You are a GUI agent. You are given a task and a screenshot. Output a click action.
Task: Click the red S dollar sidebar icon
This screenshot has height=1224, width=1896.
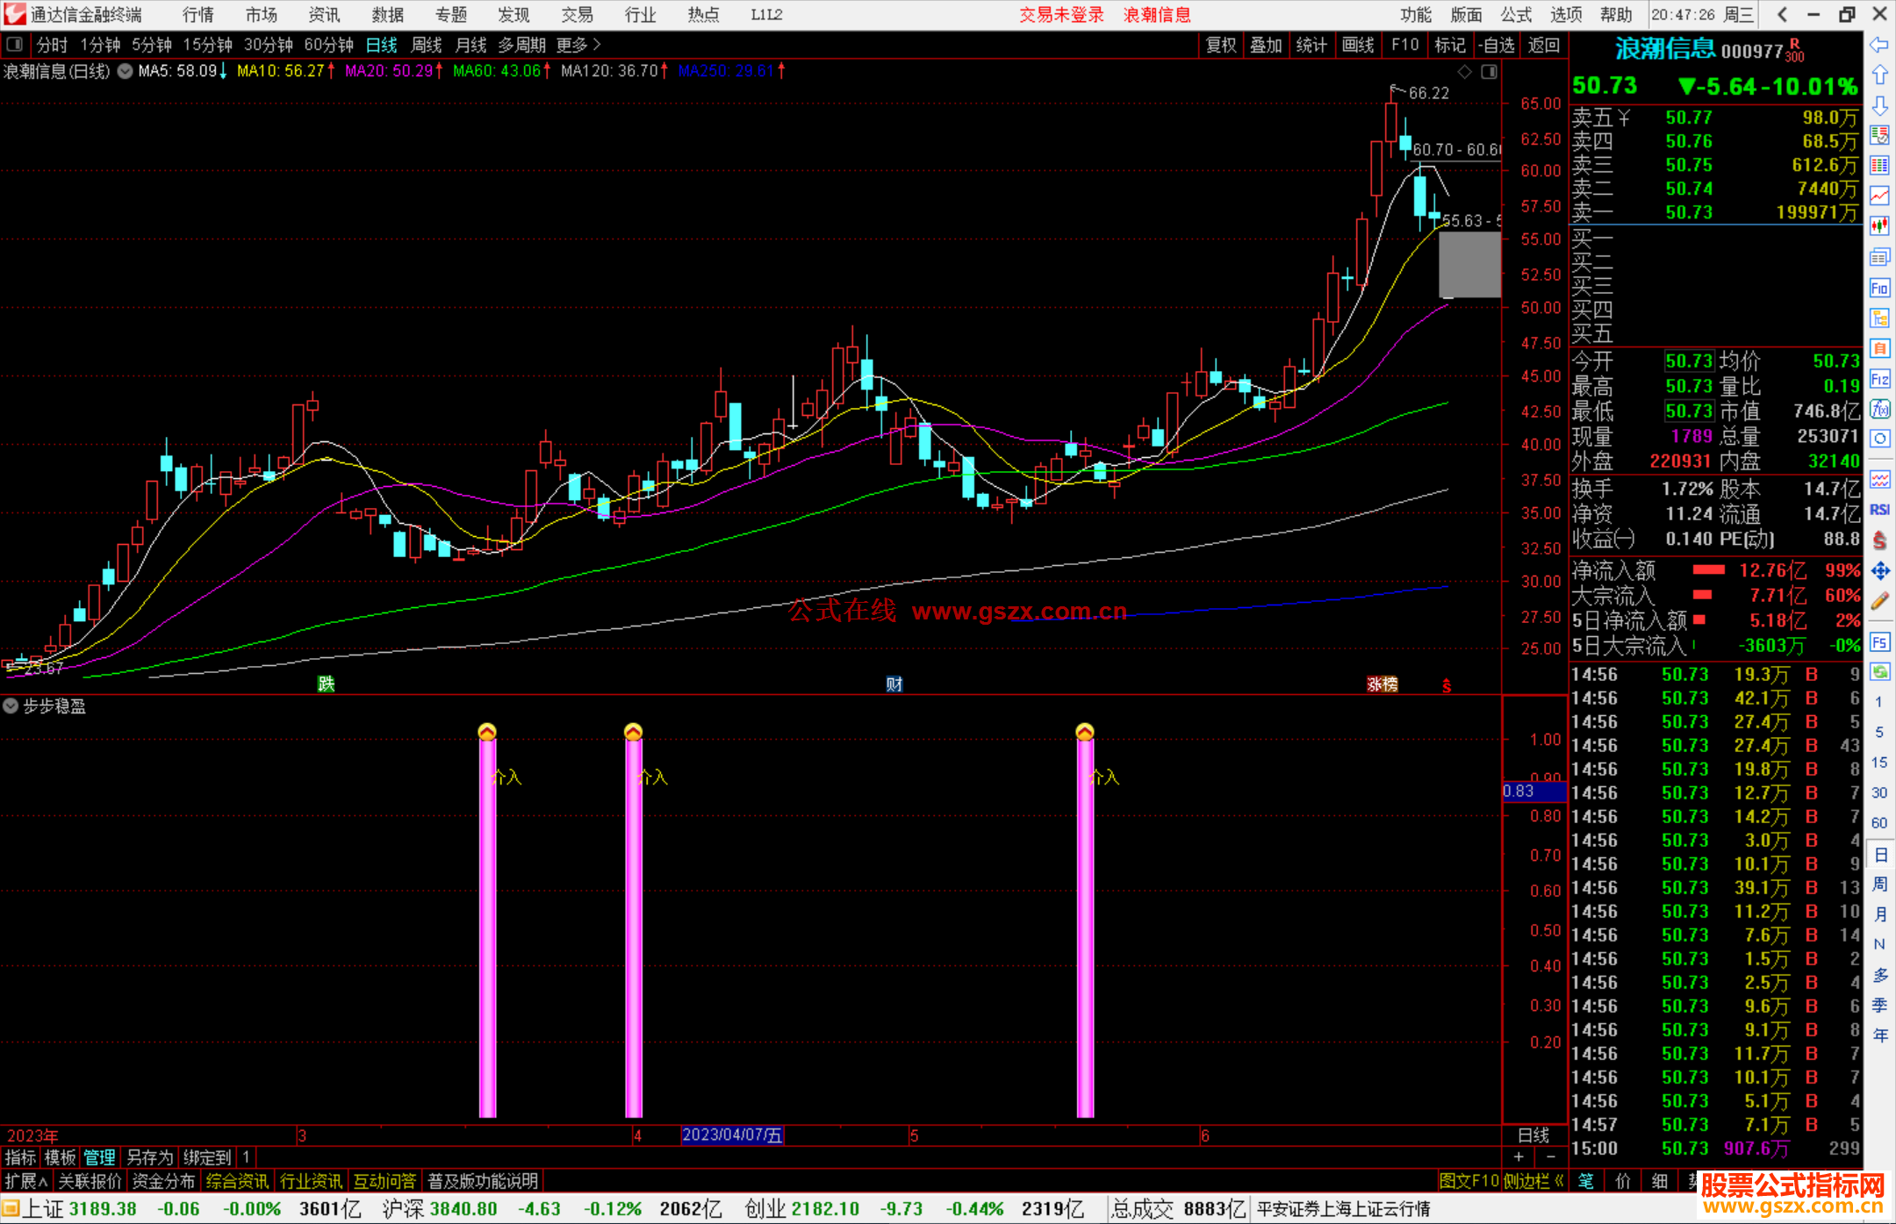1879,540
